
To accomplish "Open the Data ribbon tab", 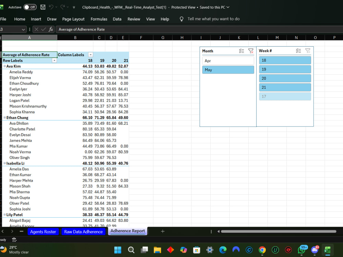I will [x=117, y=19].
